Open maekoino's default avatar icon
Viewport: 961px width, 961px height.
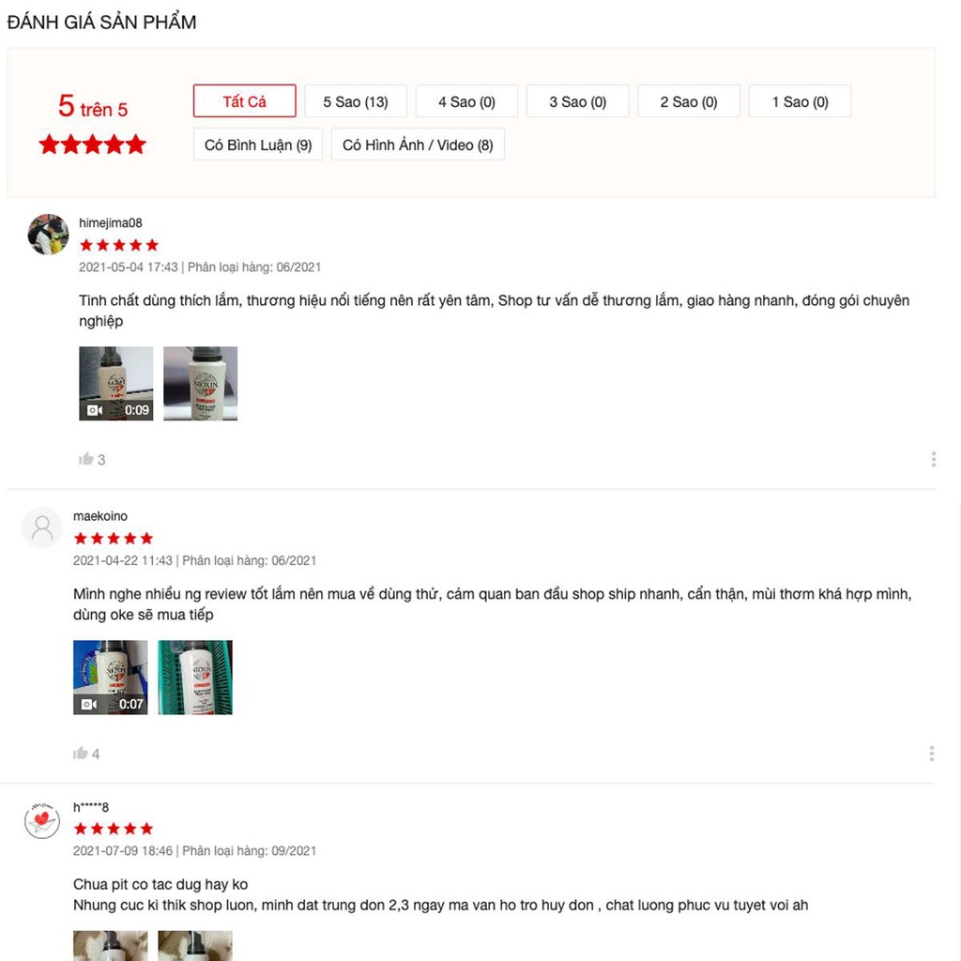pyautogui.click(x=42, y=527)
